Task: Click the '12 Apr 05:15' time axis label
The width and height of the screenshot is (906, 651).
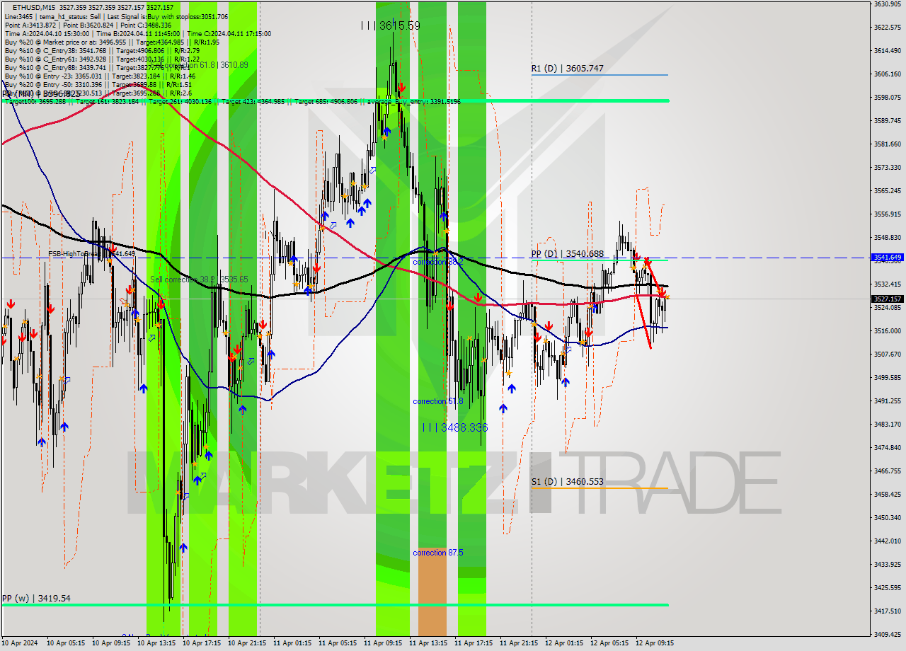Action: (610, 643)
